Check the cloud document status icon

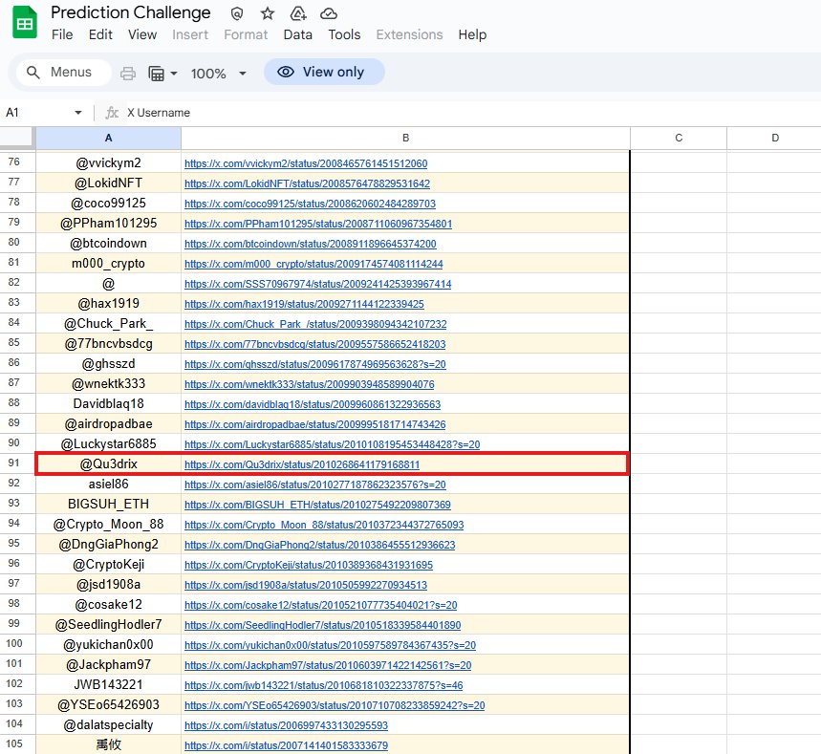329,13
